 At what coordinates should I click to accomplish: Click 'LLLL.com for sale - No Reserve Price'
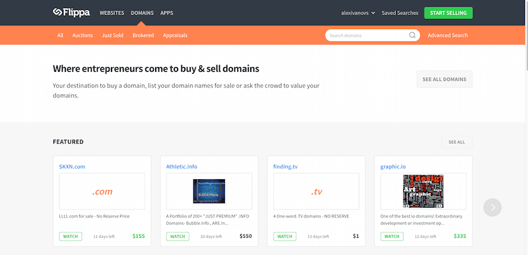pyautogui.click(x=94, y=216)
